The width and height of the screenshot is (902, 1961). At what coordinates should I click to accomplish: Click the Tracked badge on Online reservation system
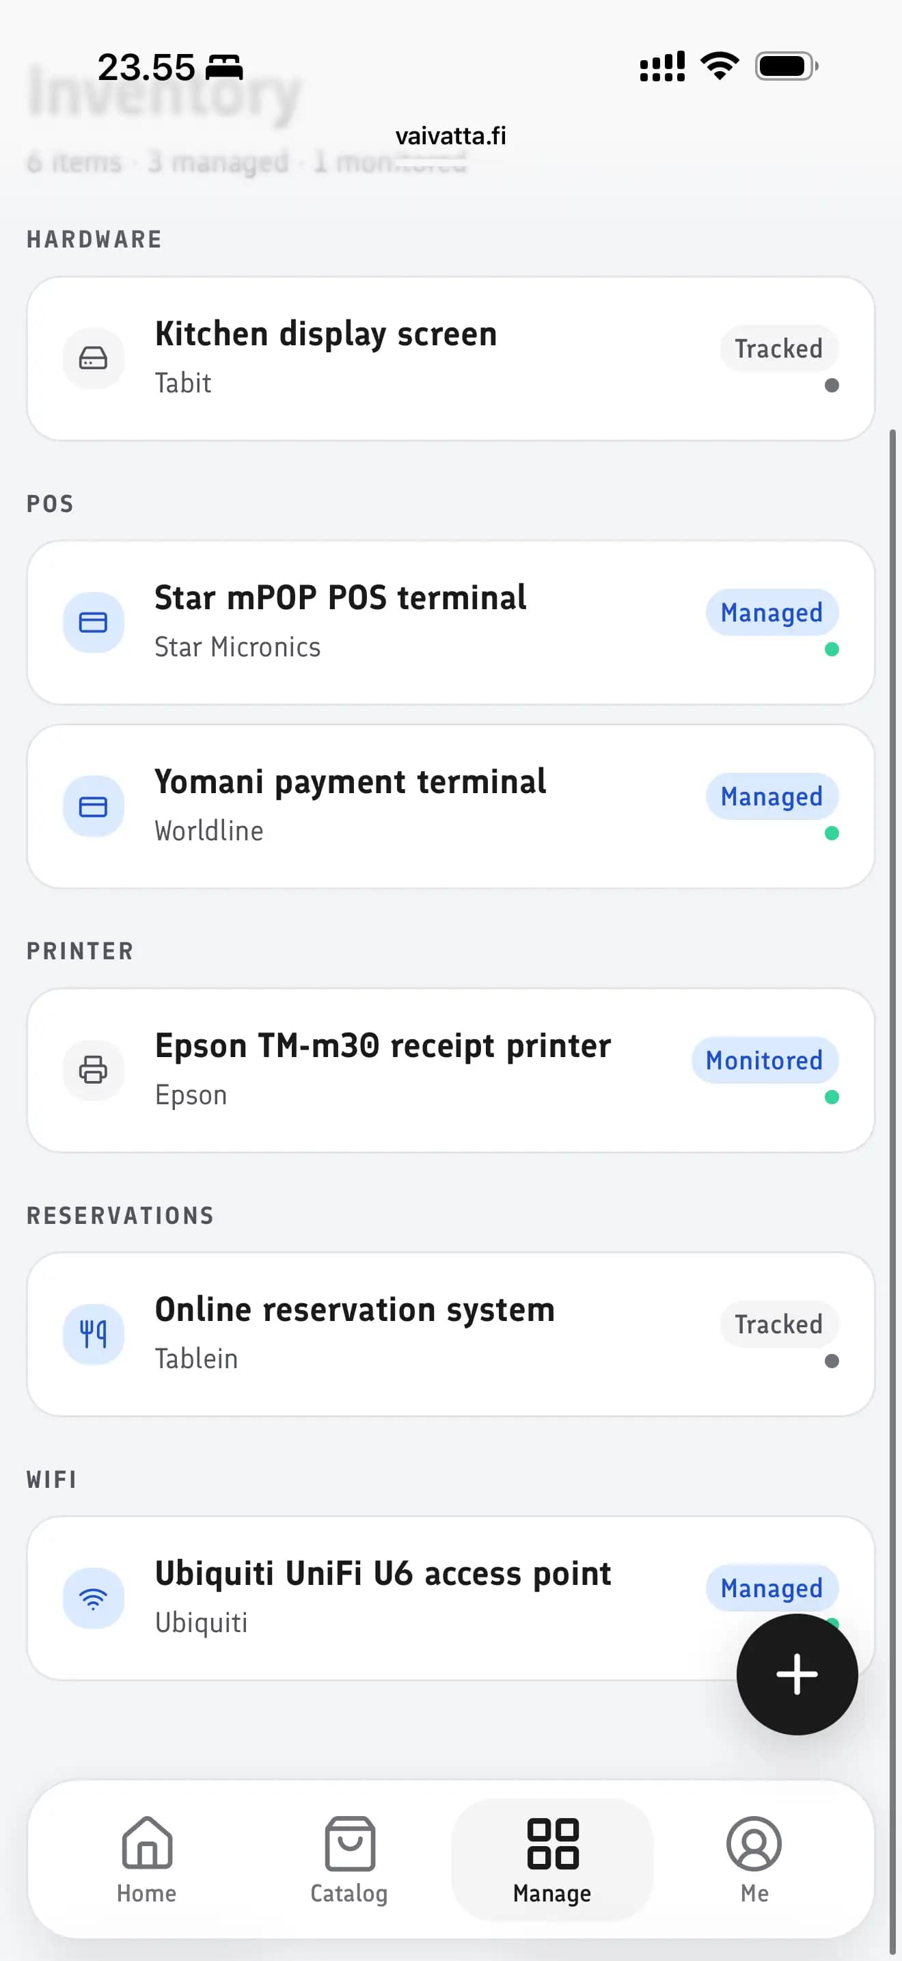point(779,1324)
